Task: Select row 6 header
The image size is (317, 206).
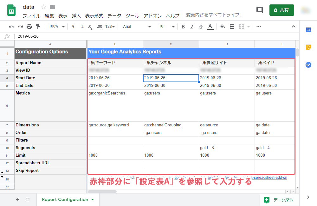Action: point(7,106)
